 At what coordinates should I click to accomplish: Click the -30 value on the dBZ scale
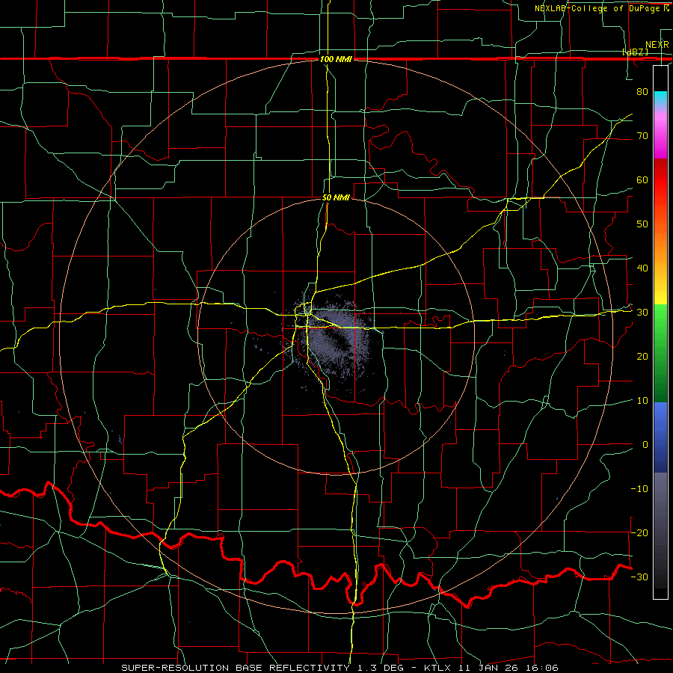(639, 577)
